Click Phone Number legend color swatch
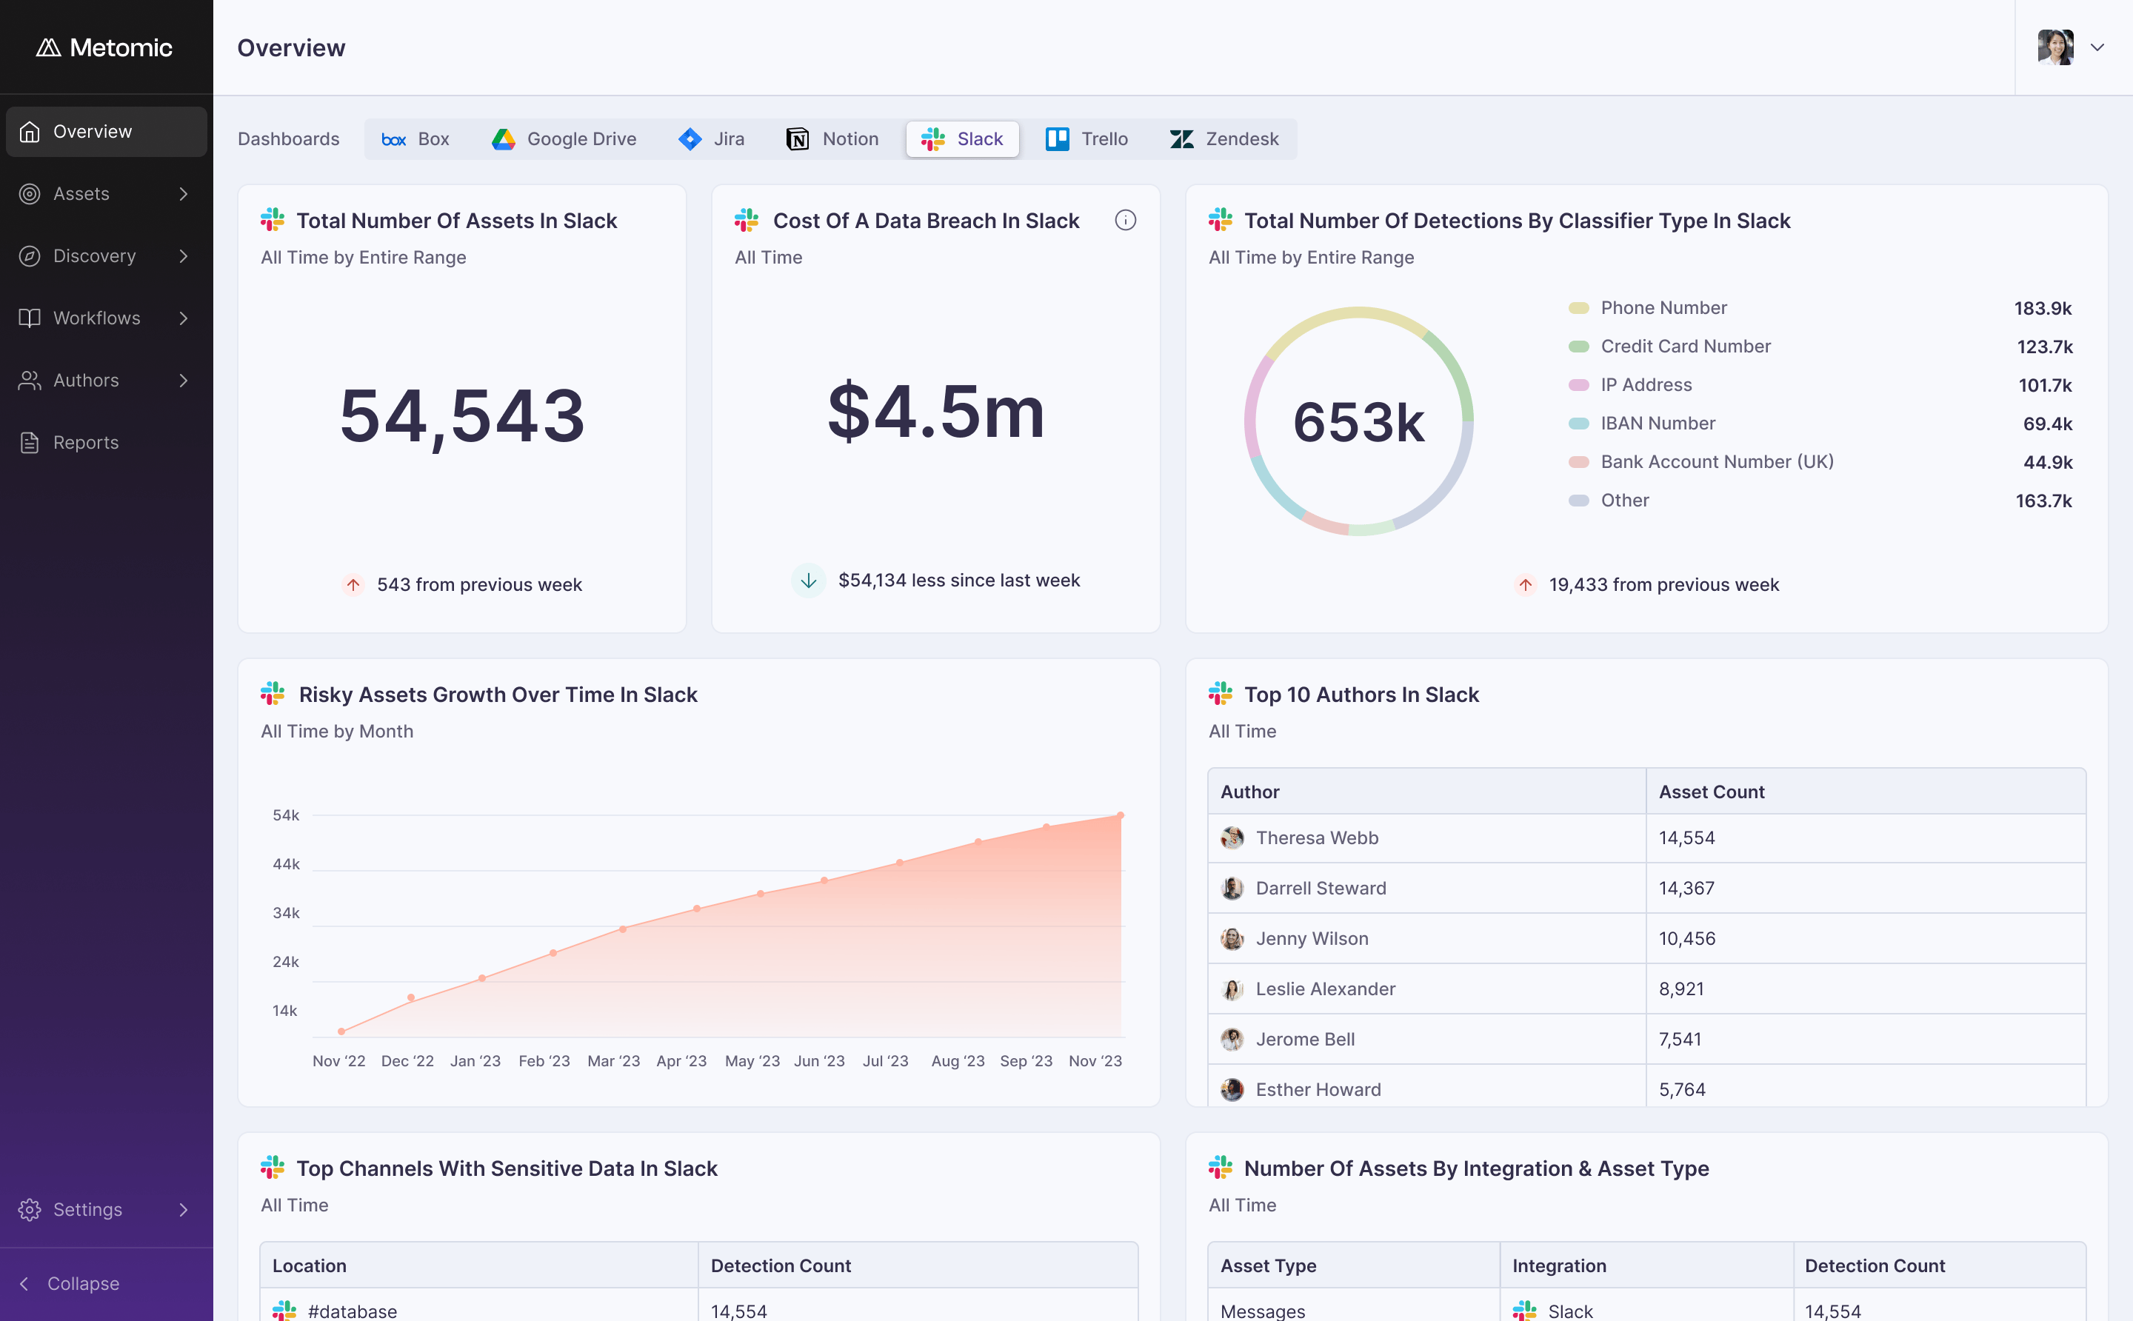This screenshot has width=2133, height=1321. [x=1578, y=309]
